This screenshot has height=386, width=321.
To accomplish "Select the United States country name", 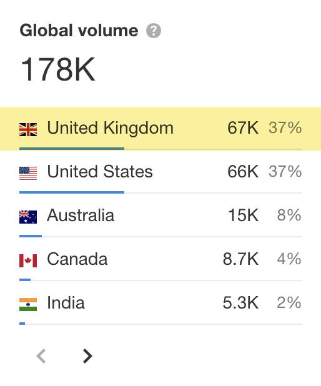I will (x=100, y=172).
